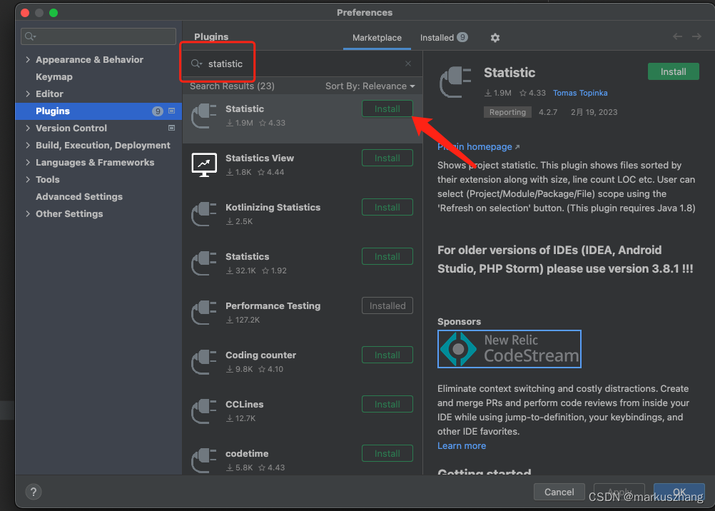Click the OK button
Screen dimensions: 715x511
click(679, 492)
